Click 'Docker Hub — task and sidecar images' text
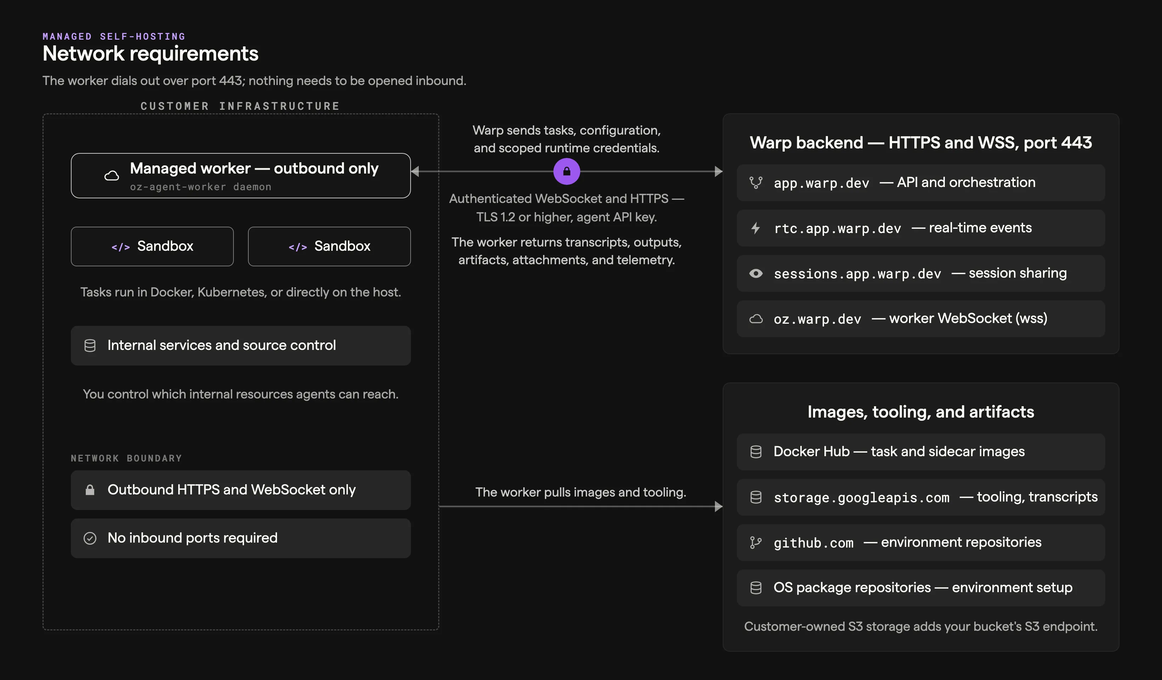The width and height of the screenshot is (1162, 680). [899, 451]
